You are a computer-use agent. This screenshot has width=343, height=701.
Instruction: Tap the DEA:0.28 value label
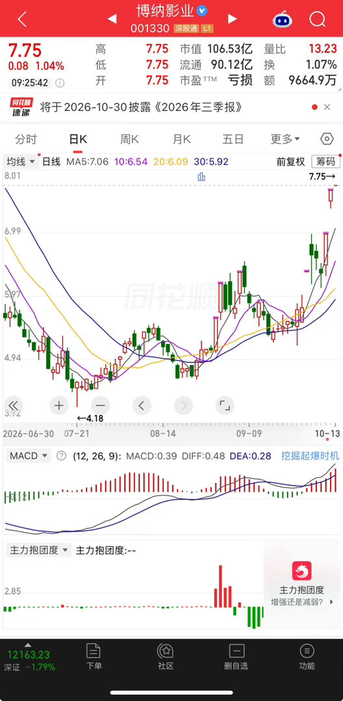(x=251, y=456)
